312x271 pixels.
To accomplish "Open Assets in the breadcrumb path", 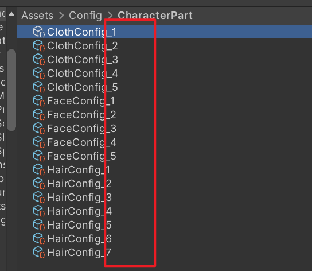I will coord(37,16).
